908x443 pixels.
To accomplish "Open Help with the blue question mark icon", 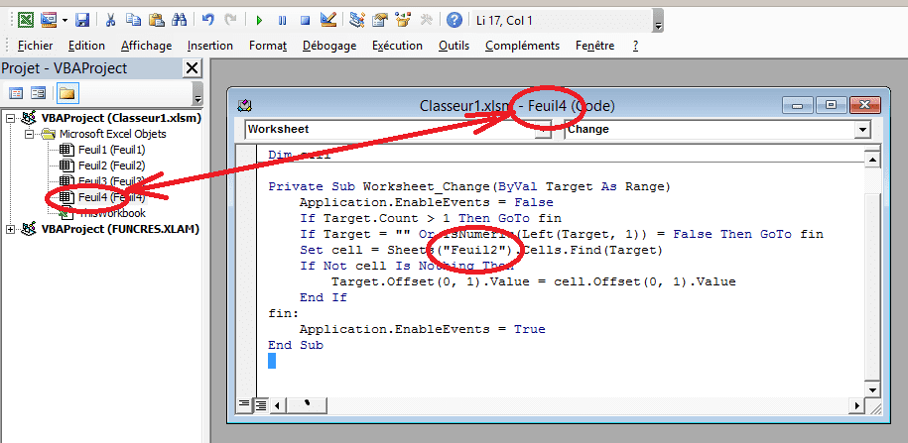I will 454,20.
